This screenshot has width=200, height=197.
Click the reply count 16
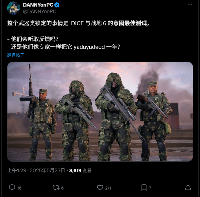point(19,188)
